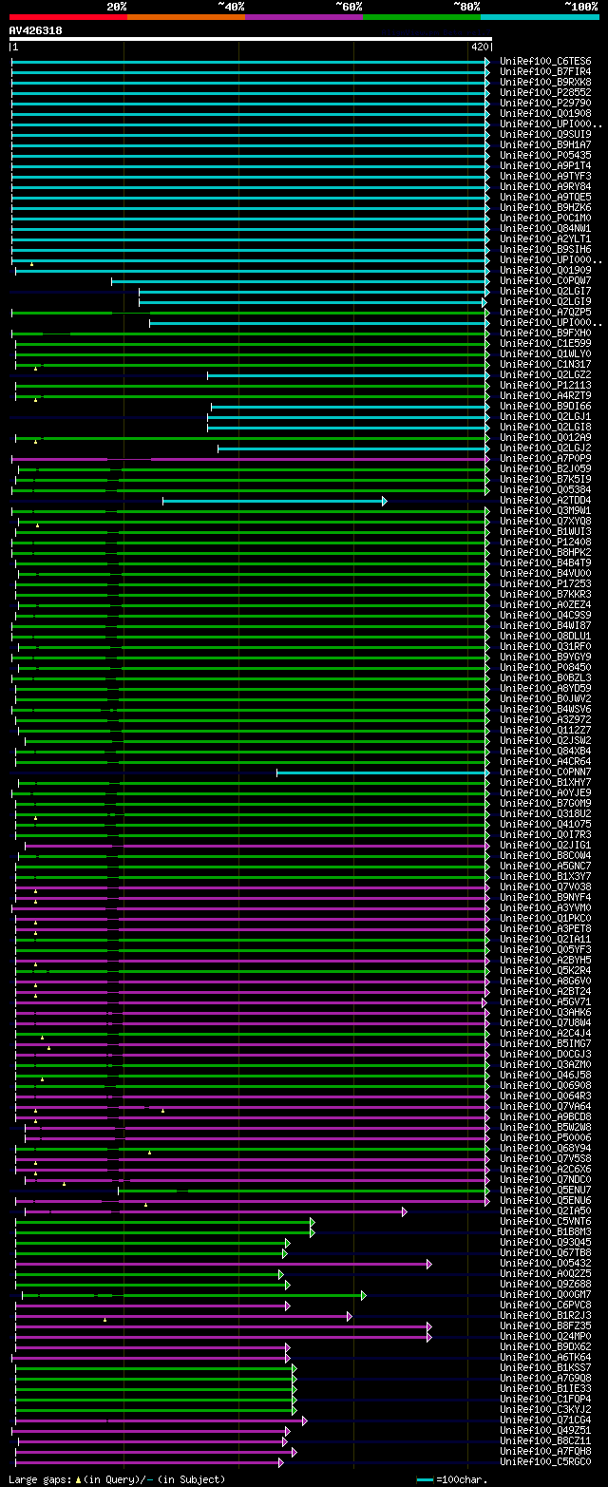Click the query title AV426318

[x=36, y=30]
